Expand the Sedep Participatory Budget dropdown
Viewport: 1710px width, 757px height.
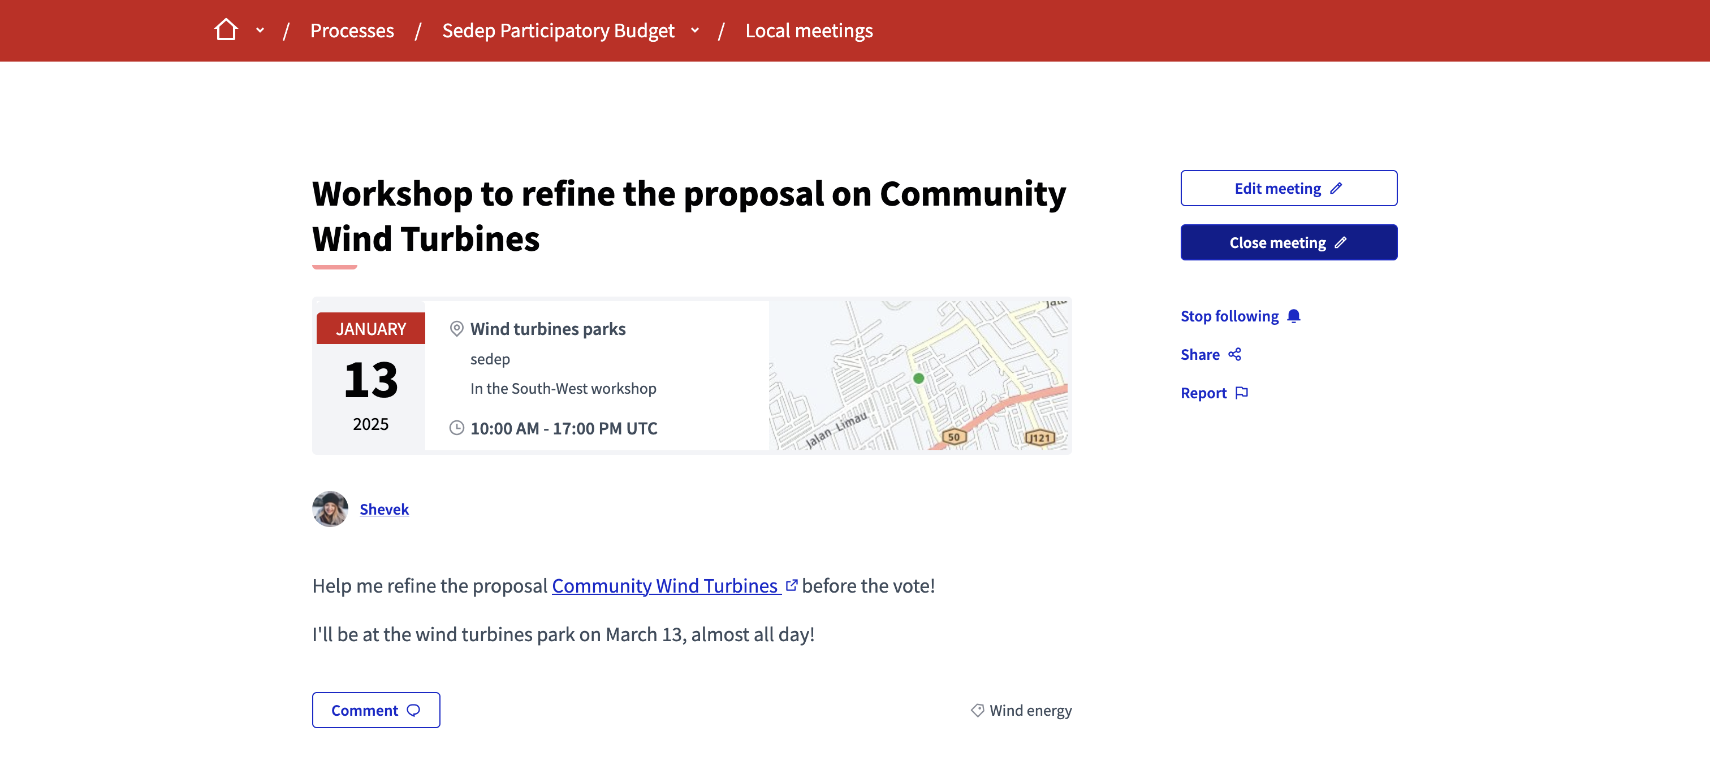tap(694, 29)
